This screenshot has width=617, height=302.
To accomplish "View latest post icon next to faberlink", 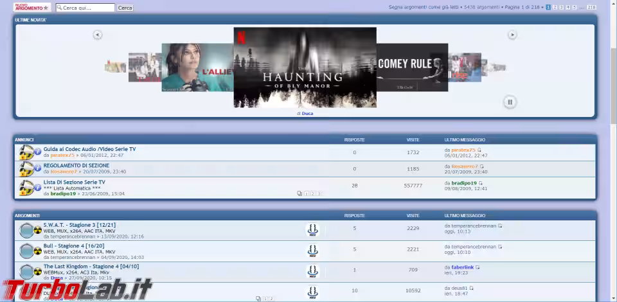I will 478,268.
